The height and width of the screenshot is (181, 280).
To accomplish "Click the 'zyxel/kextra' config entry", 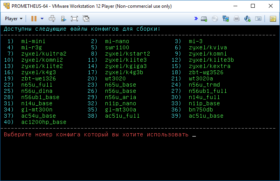I will 209,66.
